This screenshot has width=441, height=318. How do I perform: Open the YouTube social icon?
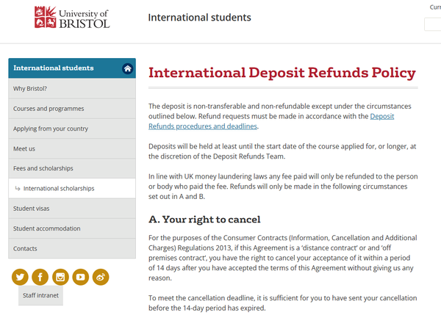(80, 277)
